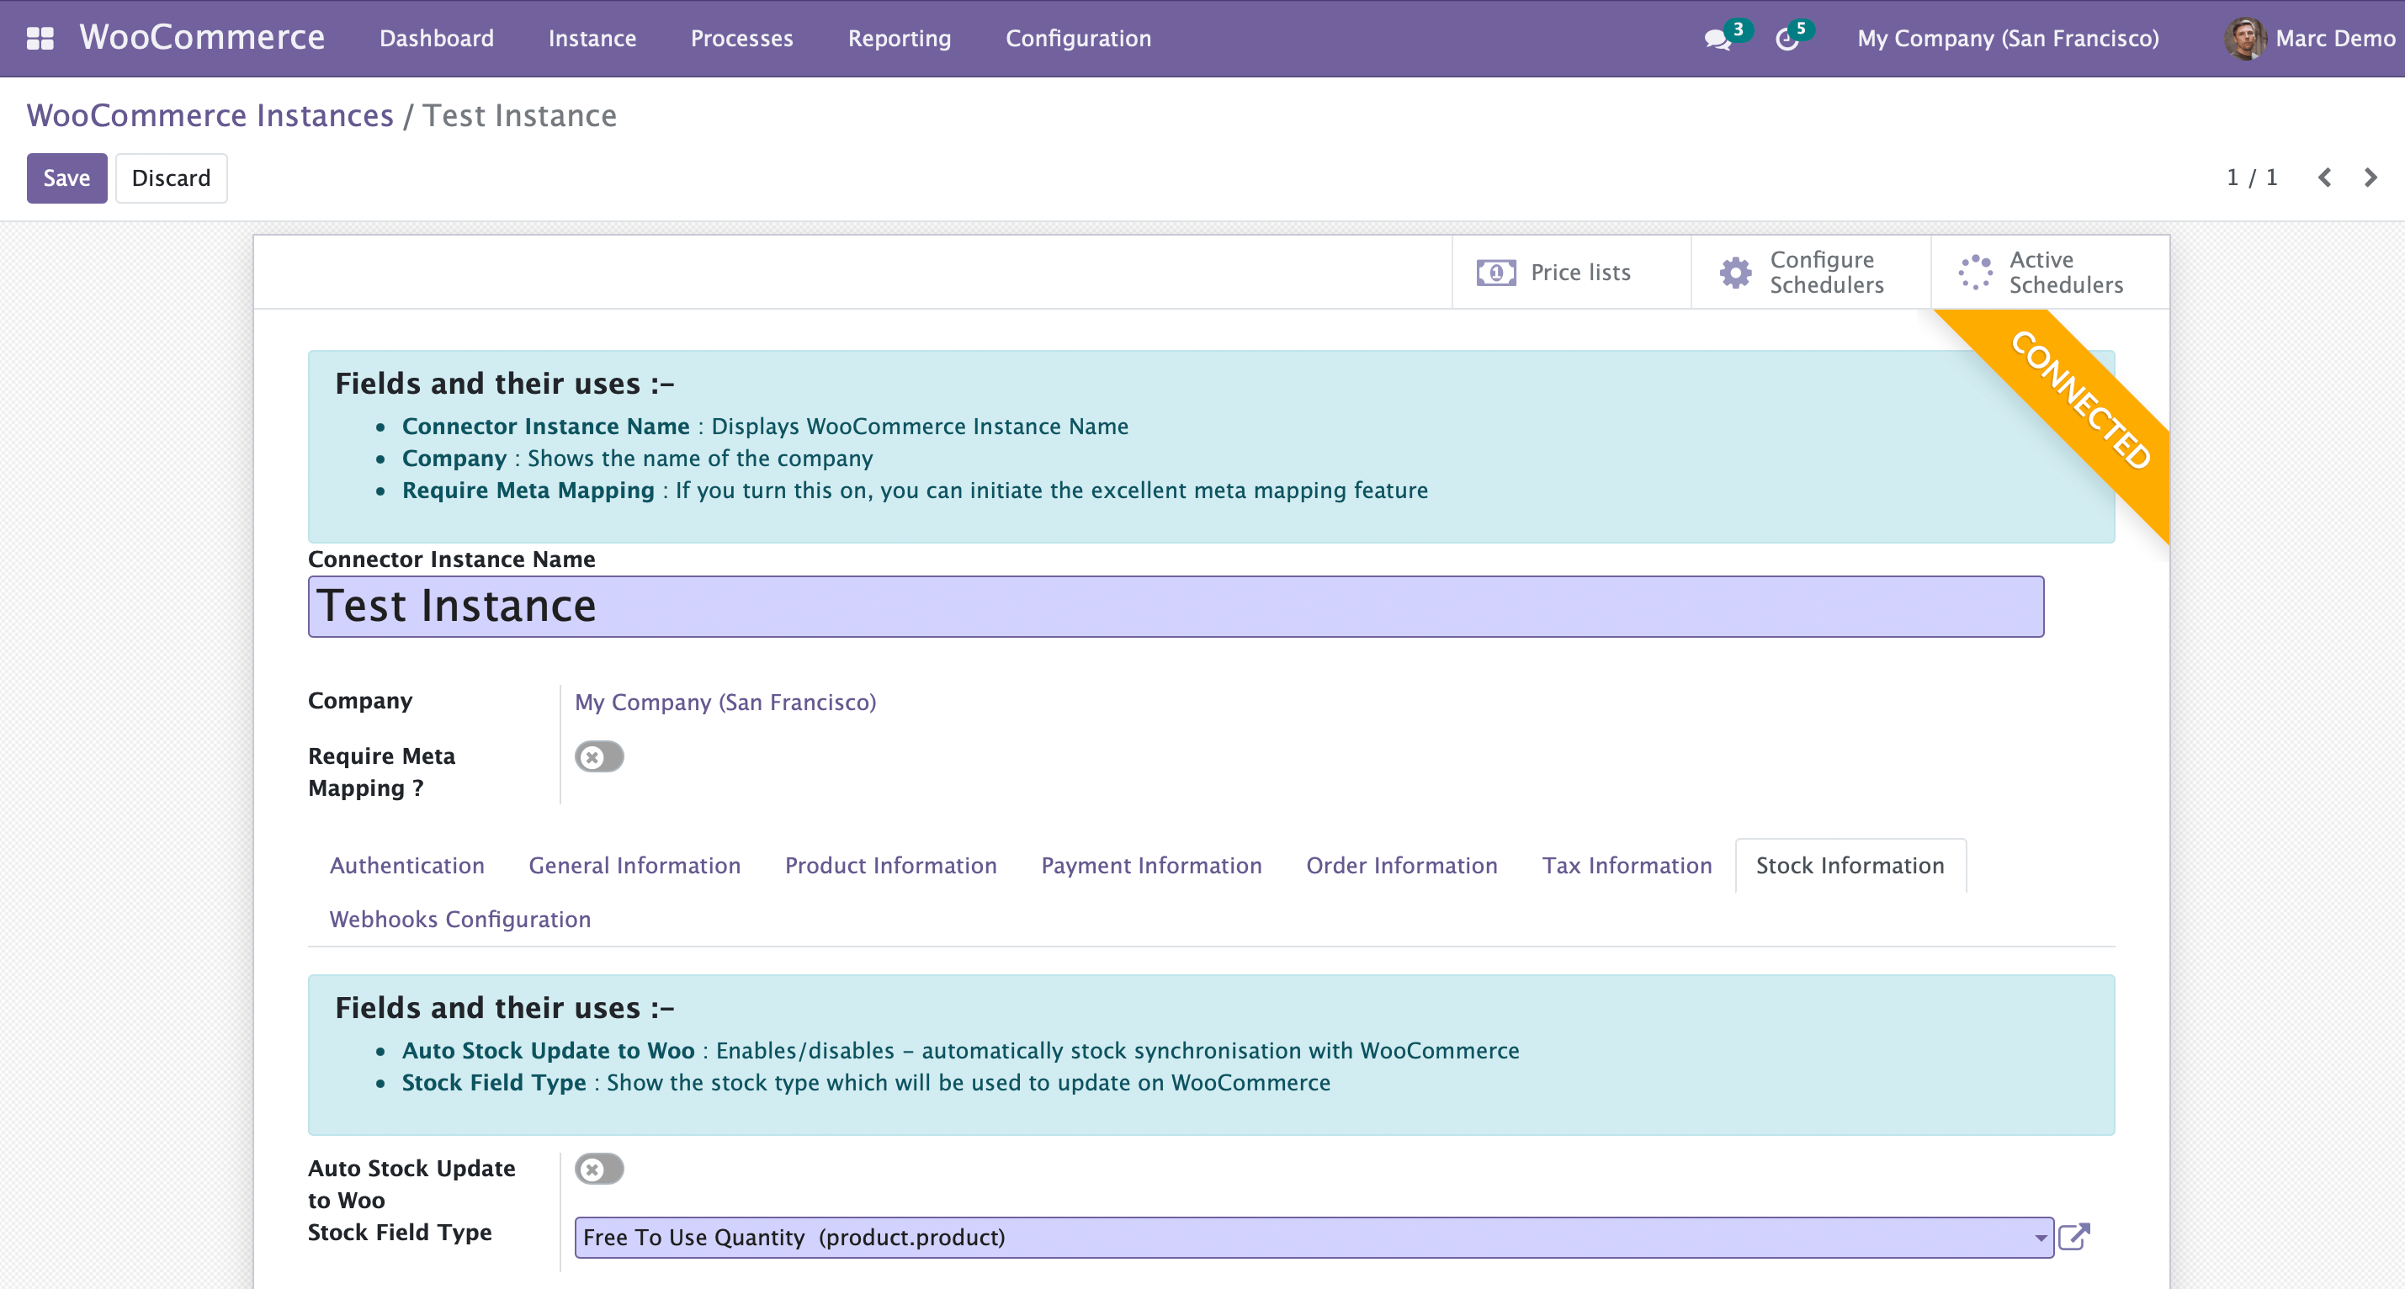Image resolution: width=2405 pixels, height=1289 pixels.
Task: Click the Active Schedulers spinner icon
Action: pos(1976,273)
